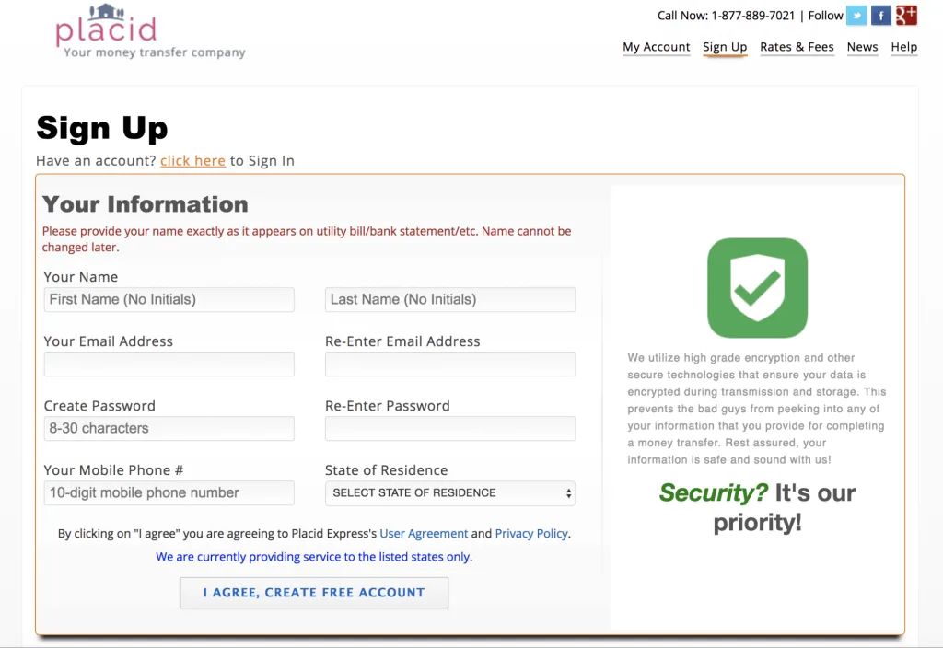This screenshot has height=648, width=943.
Task: Follow the "click here" Sign In link
Action: [x=192, y=161]
